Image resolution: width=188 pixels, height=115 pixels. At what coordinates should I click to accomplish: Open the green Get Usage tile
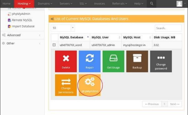pos(113,61)
